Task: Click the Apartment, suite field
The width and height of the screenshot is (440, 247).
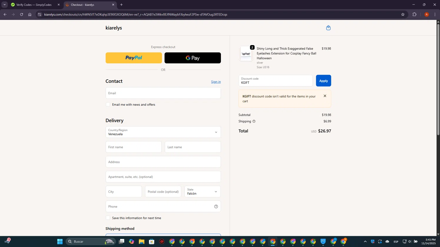Action: [163, 177]
